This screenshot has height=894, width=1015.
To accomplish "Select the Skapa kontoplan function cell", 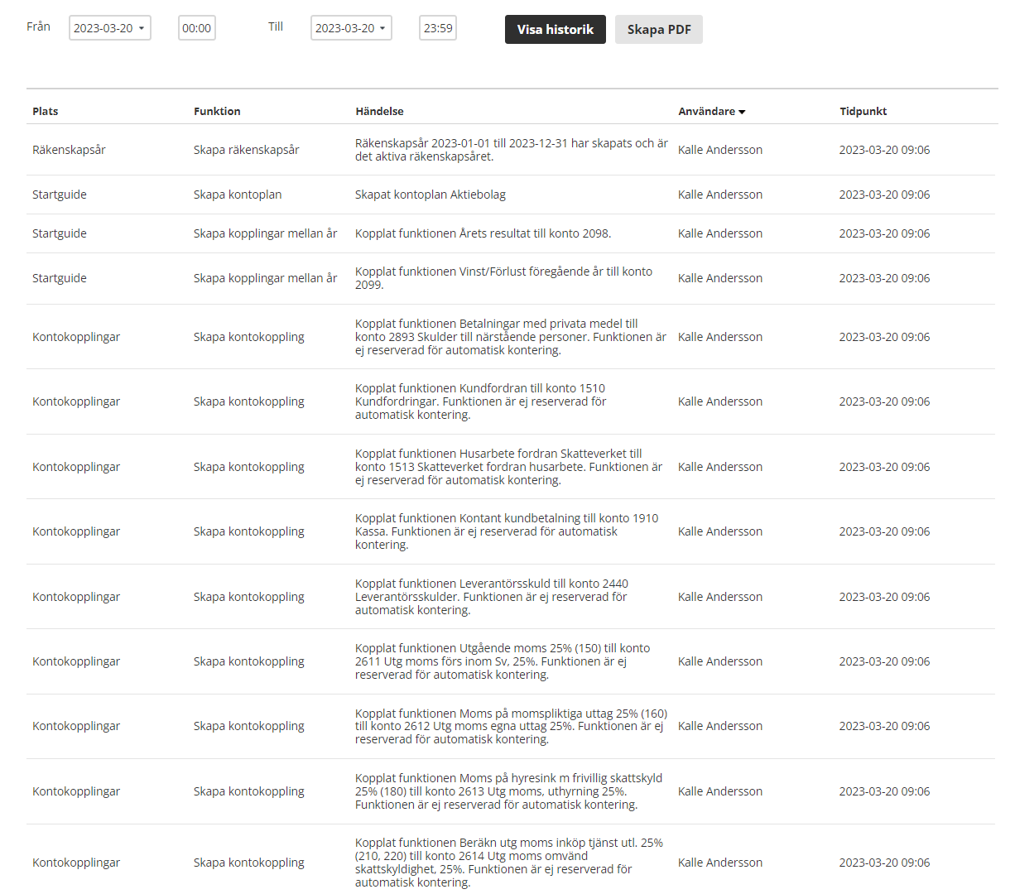I will pos(238,195).
